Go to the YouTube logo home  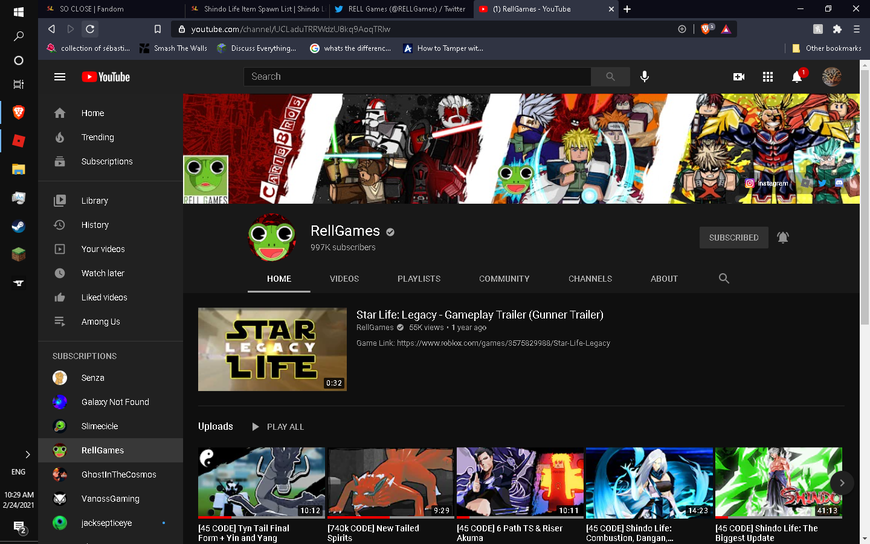tap(106, 77)
